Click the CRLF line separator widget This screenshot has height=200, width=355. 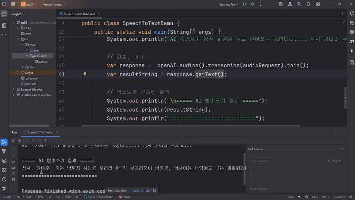click(315, 197)
